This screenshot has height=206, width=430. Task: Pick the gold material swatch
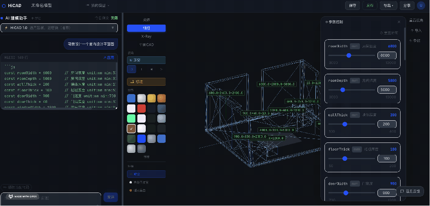pos(151,98)
